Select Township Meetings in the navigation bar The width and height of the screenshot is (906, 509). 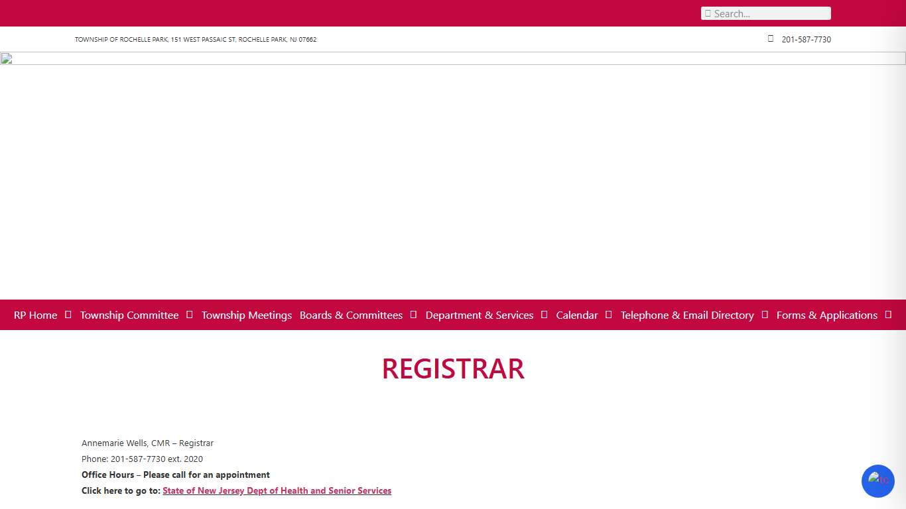pyautogui.click(x=246, y=315)
